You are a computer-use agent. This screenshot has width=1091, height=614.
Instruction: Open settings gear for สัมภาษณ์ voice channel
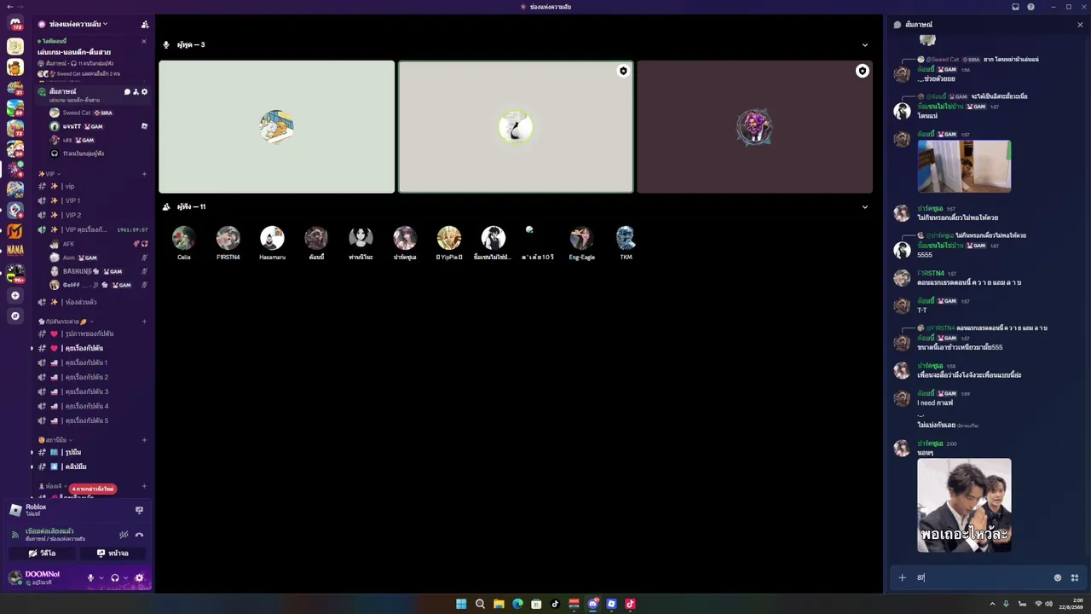(x=144, y=91)
